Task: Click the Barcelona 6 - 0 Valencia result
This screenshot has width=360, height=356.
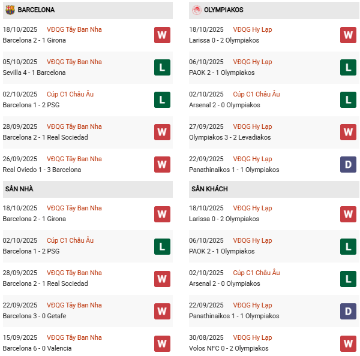Action: (x=37, y=348)
